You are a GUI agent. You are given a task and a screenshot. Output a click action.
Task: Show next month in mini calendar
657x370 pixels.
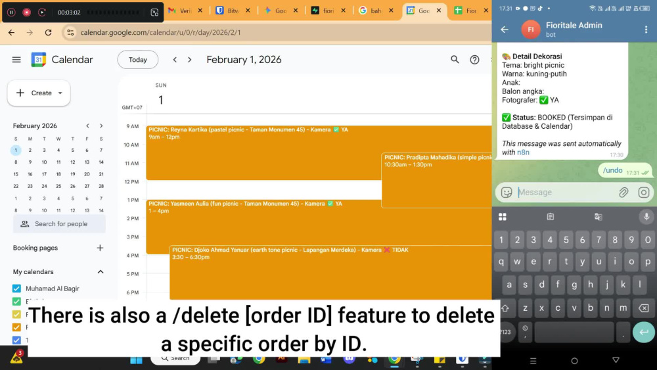click(101, 126)
